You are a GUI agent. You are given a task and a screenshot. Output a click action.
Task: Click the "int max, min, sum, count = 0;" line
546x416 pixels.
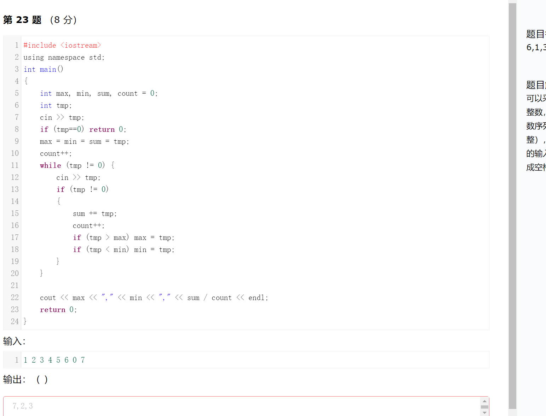pyautogui.click(x=99, y=93)
